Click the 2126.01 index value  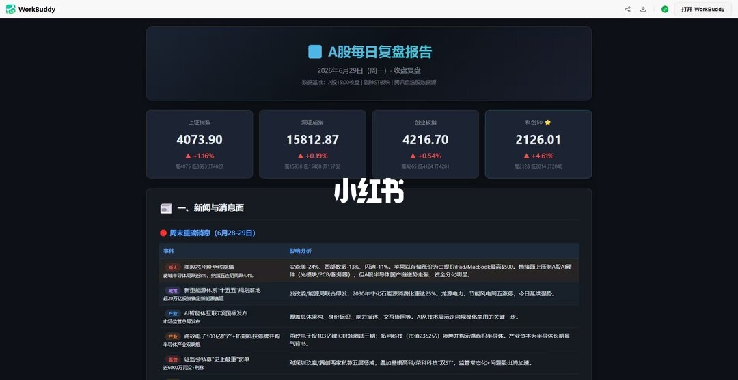538,139
